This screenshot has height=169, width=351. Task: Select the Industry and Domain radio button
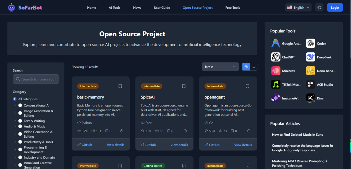tap(20, 157)
